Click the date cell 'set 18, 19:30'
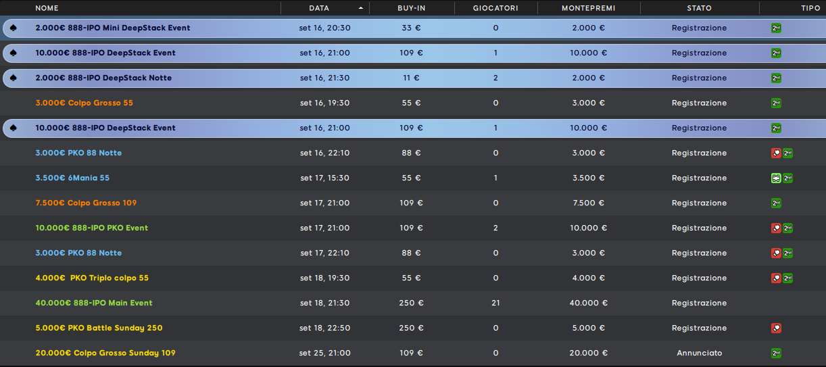Screen dimensions: 826x367 coord(324,278)
